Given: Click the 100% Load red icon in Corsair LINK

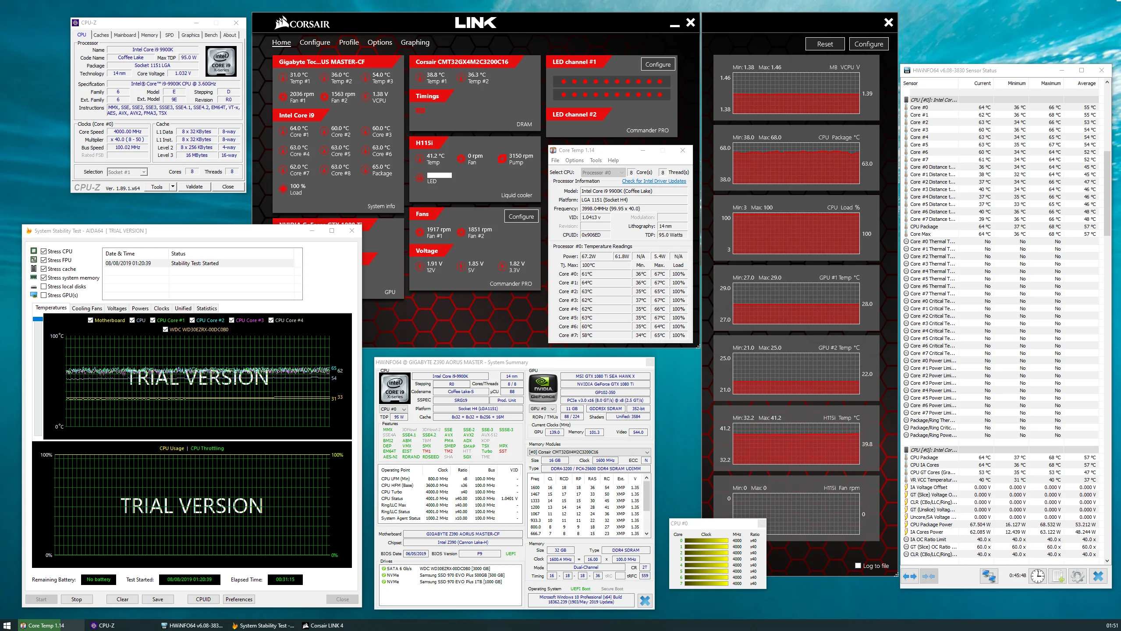Looking at the screenshot, I should (x=283, y=189).
